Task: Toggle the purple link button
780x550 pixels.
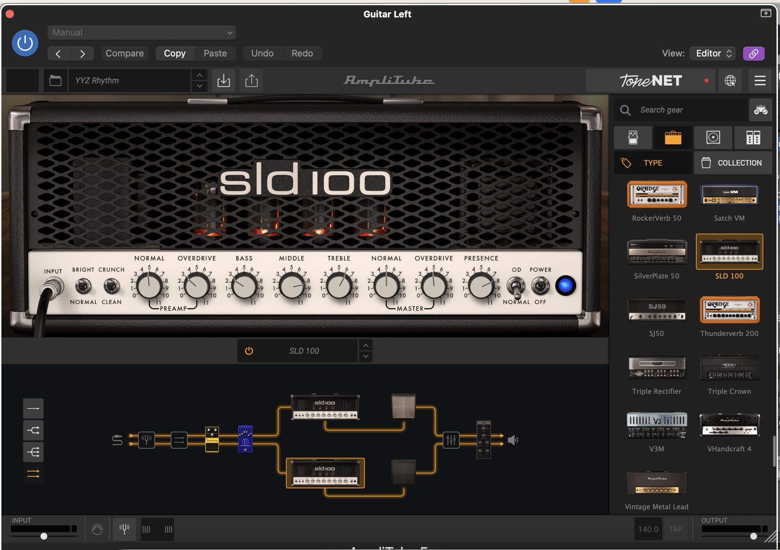Action: pos(753,53)
